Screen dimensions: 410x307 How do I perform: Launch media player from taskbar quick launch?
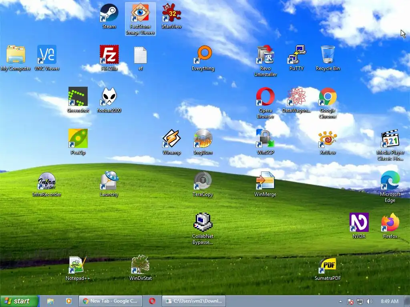tap(69, 301)
